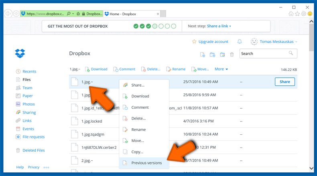The image size is (317, 176).
Task: Select Previous versions from context menu
Action: pyautogui.click(x=146, y=163)
